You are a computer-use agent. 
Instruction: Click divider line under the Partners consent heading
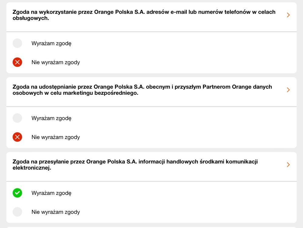coord(151,107)
